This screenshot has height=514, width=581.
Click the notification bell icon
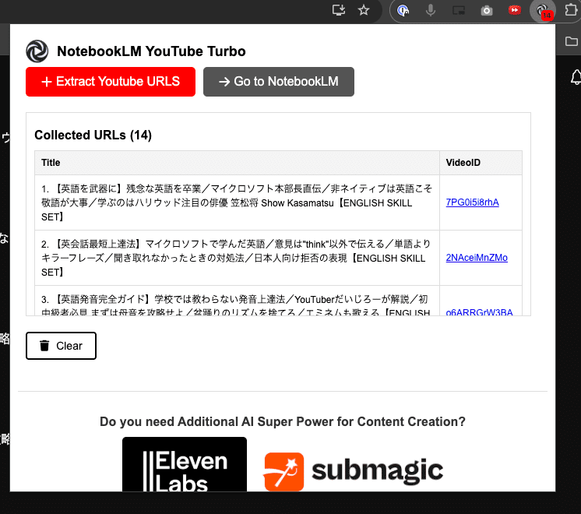tap(576, 77)
